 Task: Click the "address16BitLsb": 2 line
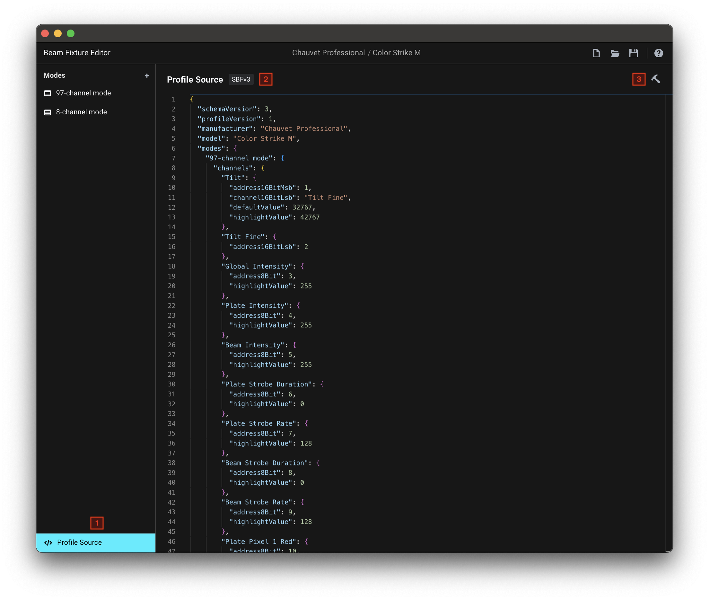pos(268,247)
